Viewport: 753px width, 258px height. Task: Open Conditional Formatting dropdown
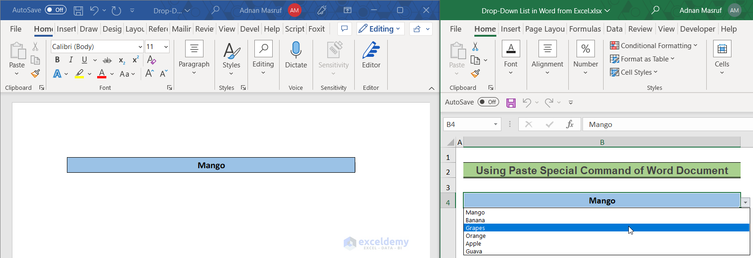[654, 45]
